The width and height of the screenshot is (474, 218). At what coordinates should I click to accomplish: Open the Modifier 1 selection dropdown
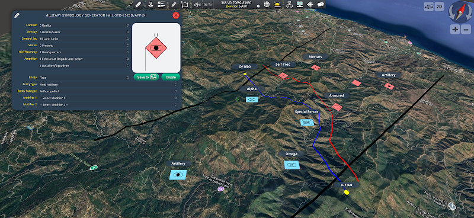click(x=108, y=98)
